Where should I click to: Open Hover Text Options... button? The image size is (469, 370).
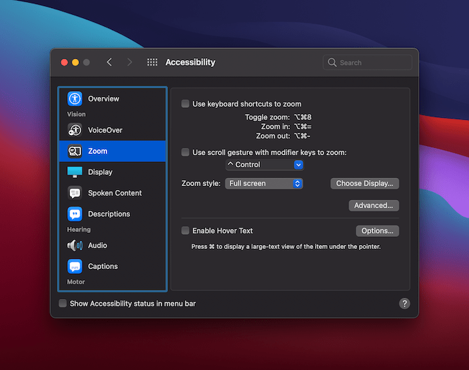(377, 231)
